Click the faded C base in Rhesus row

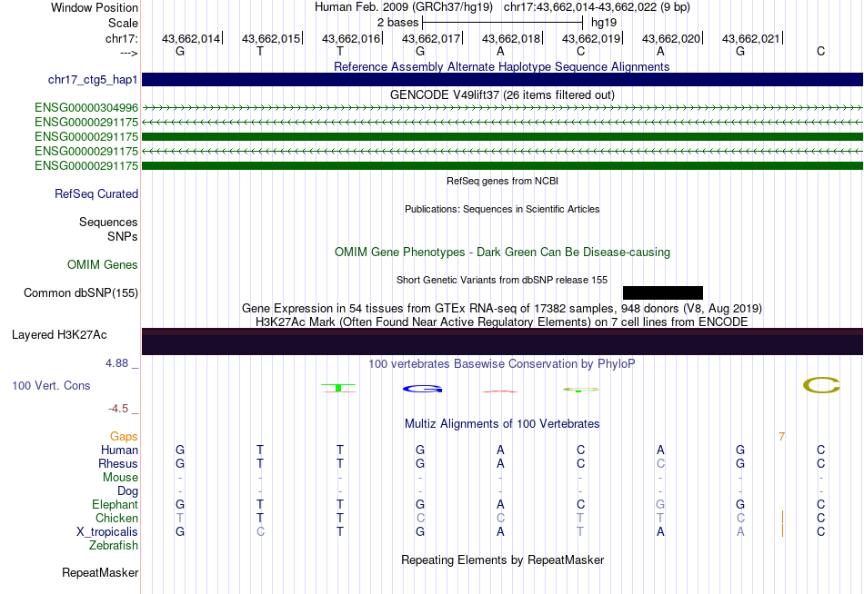point(660,463)
